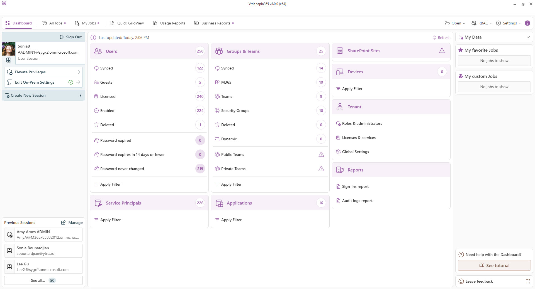
Task: Click the SoniaB profile photo
Action: point(9,49)
